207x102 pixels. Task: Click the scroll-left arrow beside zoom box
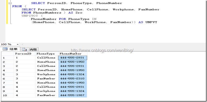tap(22, 44)
